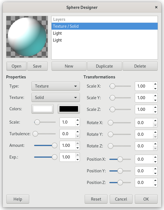Decrease Exp. with down arrow
This screenshot has height=210, width=164.
point(77,160)
